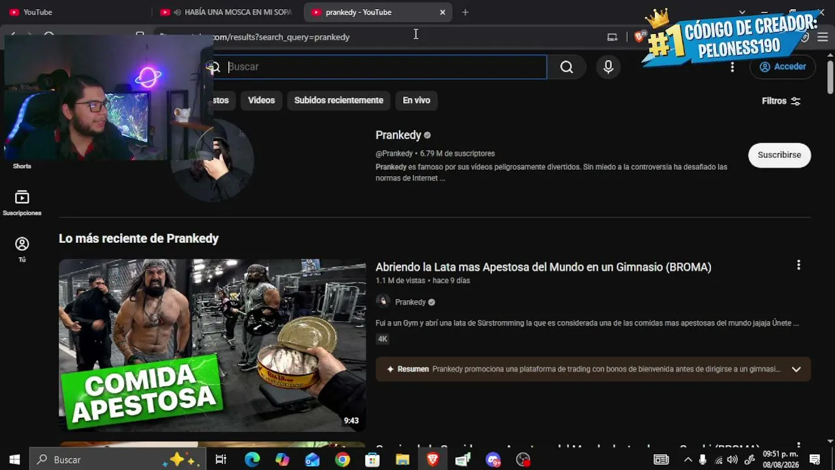Click the Suscribirse button for Prankedy
835x470 pixels.
[x=779, y=155]
